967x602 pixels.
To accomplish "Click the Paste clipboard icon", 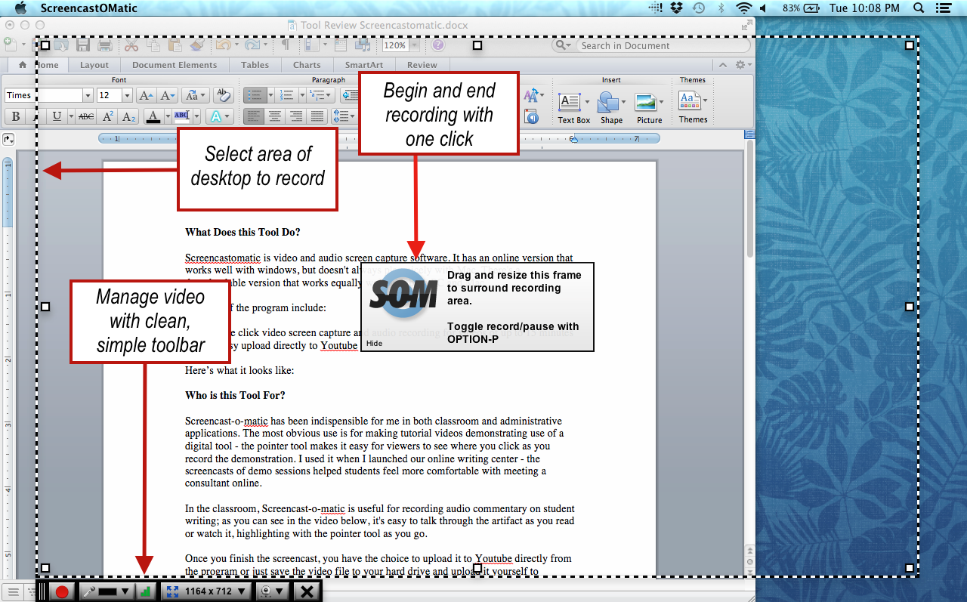I will [175, 45].
